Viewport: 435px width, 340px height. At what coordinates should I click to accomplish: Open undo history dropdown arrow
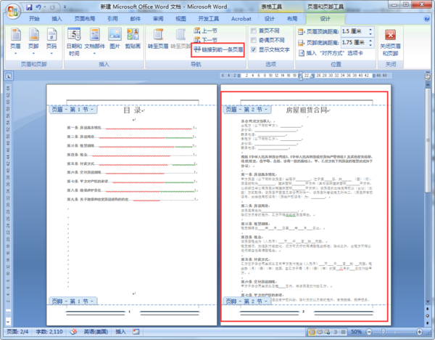point(44,7)
